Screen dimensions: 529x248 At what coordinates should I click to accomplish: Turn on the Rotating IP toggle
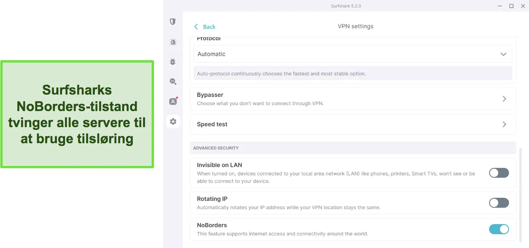coord(499,203)
